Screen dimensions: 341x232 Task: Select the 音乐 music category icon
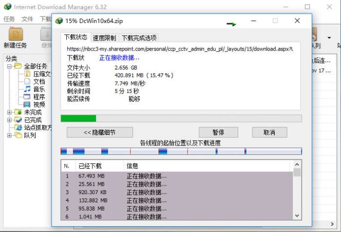pos(27,89)
